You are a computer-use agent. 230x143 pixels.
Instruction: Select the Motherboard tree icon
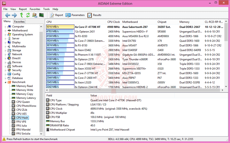(x=9, y=30)
